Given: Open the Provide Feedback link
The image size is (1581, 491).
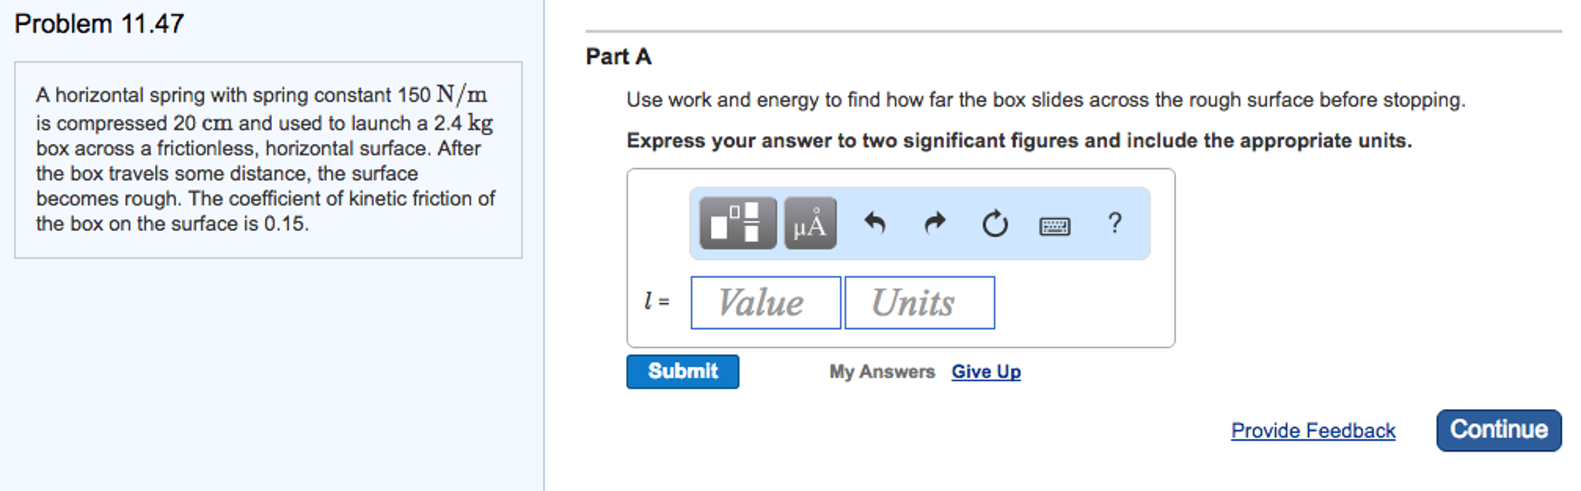Looking at the screenshot, I should pyautogui.click(x=1313, y=431).
